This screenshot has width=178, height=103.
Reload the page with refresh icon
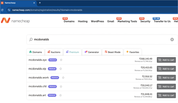[x=2, y=10]
